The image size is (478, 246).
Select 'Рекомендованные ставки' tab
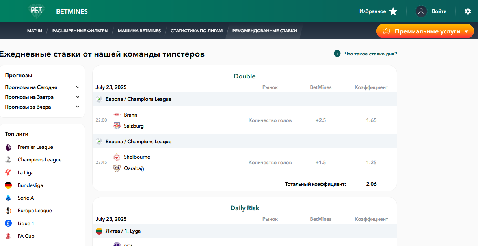265,31
